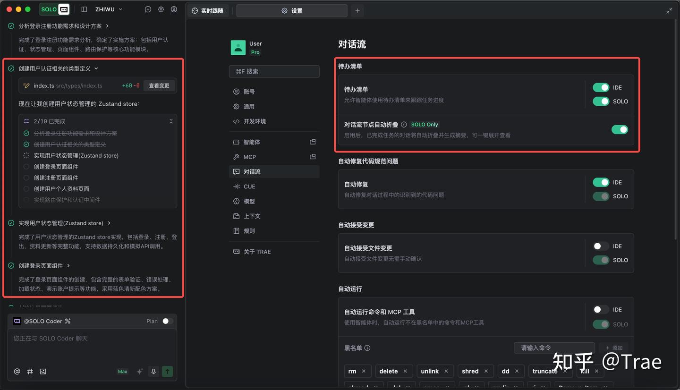Click the 请输入命令 blacklist input field
680x390 pixels.
click(x=553, y=348)
